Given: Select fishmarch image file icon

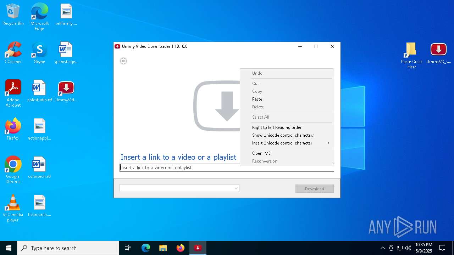Looking at the screenshot, I should click(x=39, y=206).
